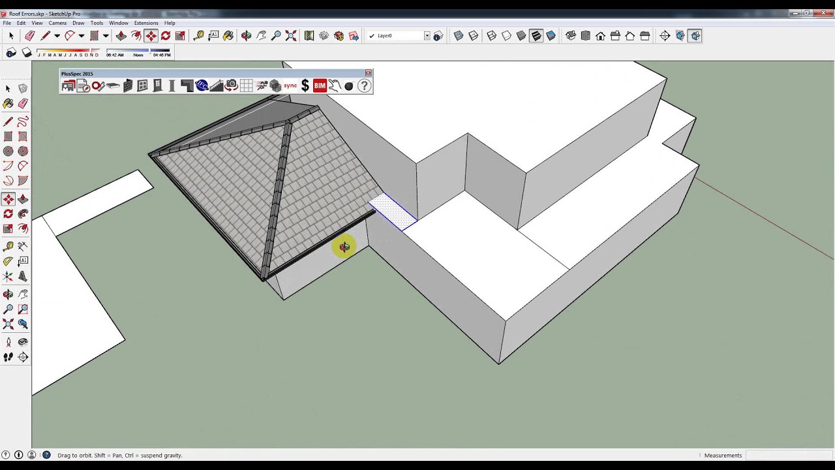This screenshot has width=835, height=470.
Task: Toggle Layer0 current-layer checkmark
Action: point(372,36)
